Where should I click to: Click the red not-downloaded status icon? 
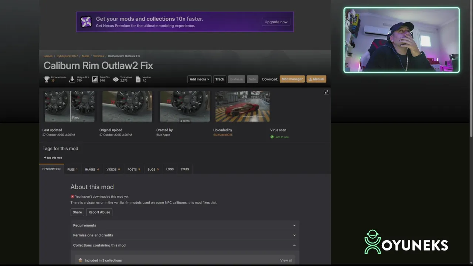72,197
